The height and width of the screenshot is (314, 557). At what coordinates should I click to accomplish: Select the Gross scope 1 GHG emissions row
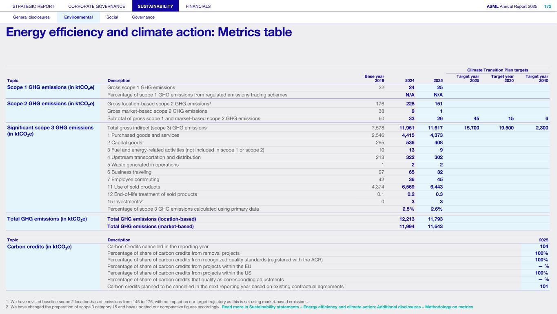[x=141, y=87]
